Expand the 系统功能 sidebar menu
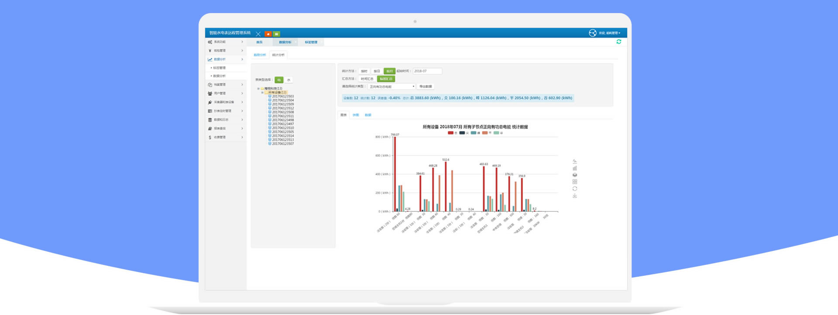 (226, 42)
